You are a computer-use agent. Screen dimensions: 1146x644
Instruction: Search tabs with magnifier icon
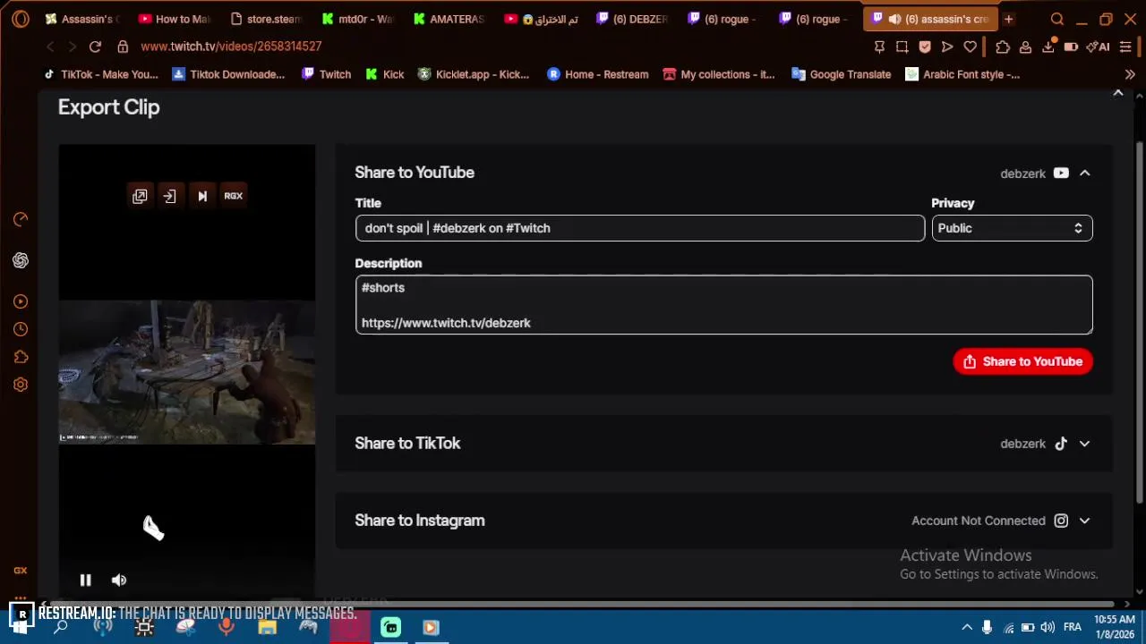click(x=1057, y=19)
